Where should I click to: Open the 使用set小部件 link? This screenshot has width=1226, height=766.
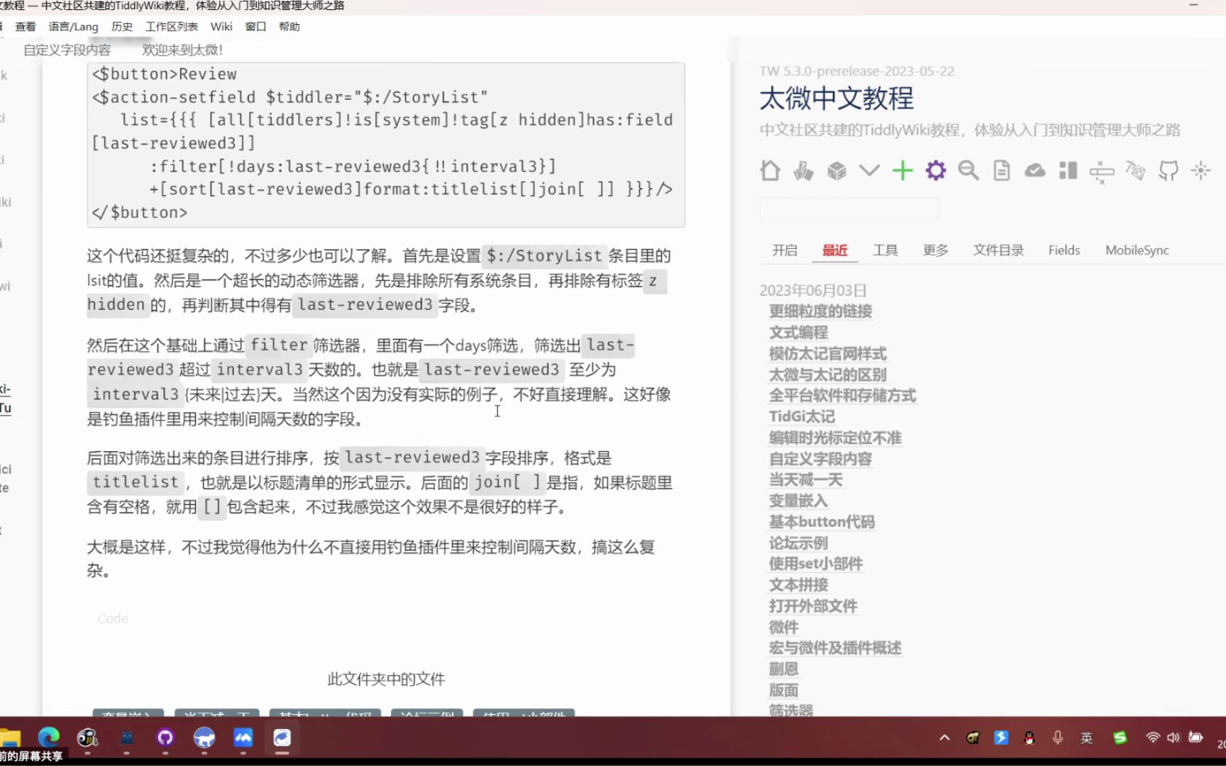(816, 564)
